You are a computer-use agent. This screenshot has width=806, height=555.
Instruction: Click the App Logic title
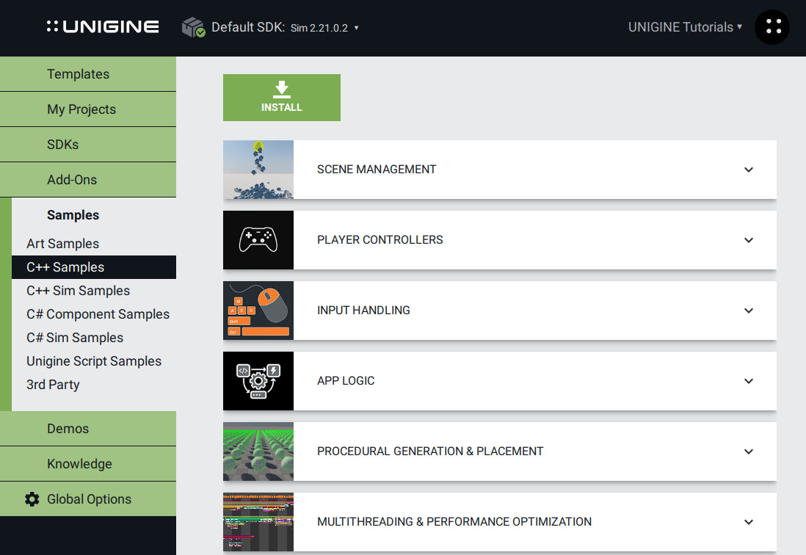pos(346,381)
